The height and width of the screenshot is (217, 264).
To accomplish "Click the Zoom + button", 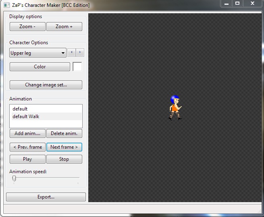I will coord(64,27).
